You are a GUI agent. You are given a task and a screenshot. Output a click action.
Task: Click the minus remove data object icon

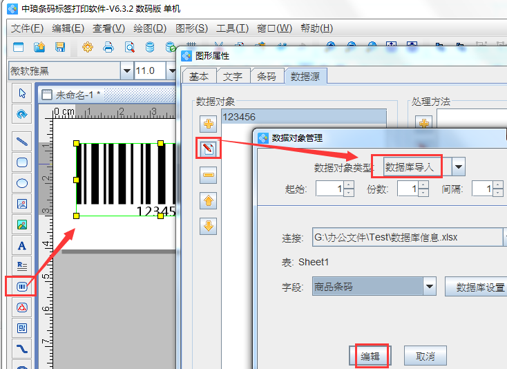click(x=209, y=176)
